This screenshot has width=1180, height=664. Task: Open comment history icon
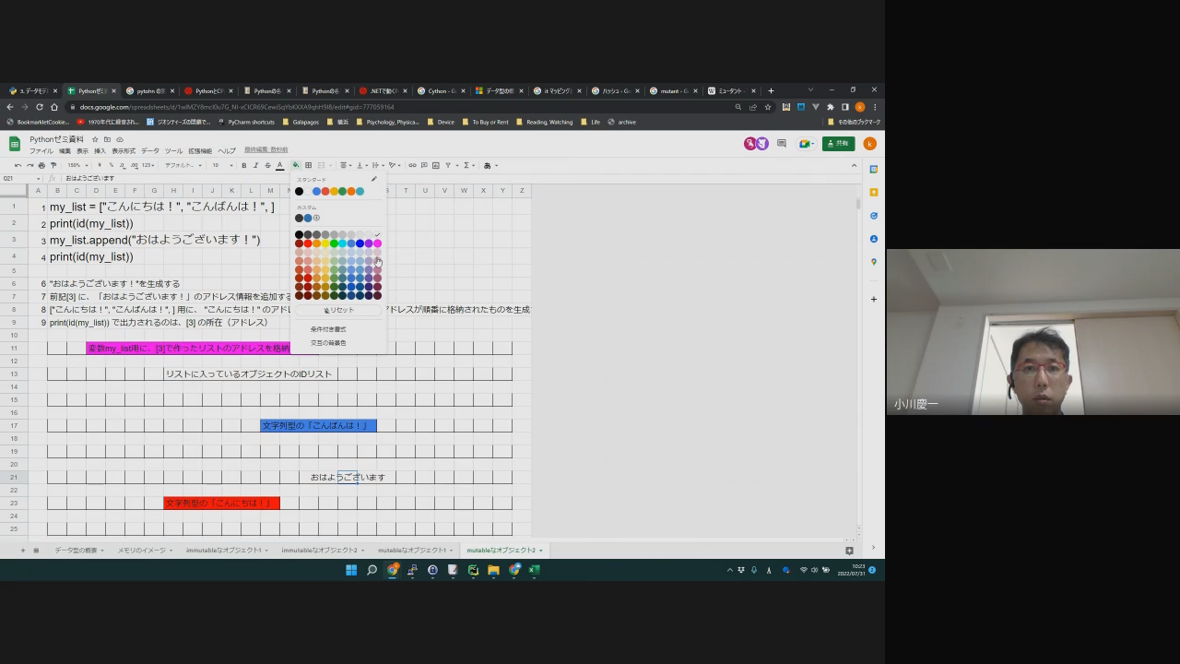pyautogui.click(x=782, y=144)
